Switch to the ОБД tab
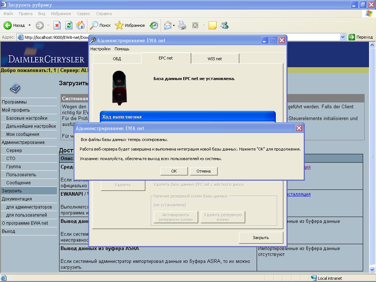The height and width of the screenshot is (282, 376). [117, 59]
